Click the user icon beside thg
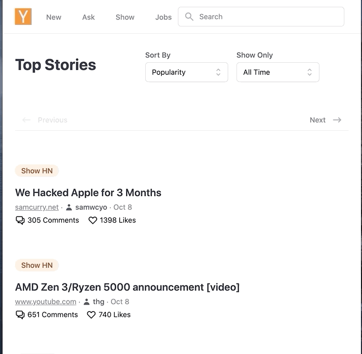This screenshot has width=362, height=354. pyautogui.click(x=87, y=302)
